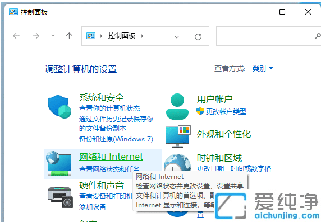Refresh the Control Panel view
The image size is (321, 222).
click(x=198, y=37)
